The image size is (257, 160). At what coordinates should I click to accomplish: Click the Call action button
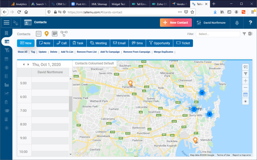click(x=62, y=43)
